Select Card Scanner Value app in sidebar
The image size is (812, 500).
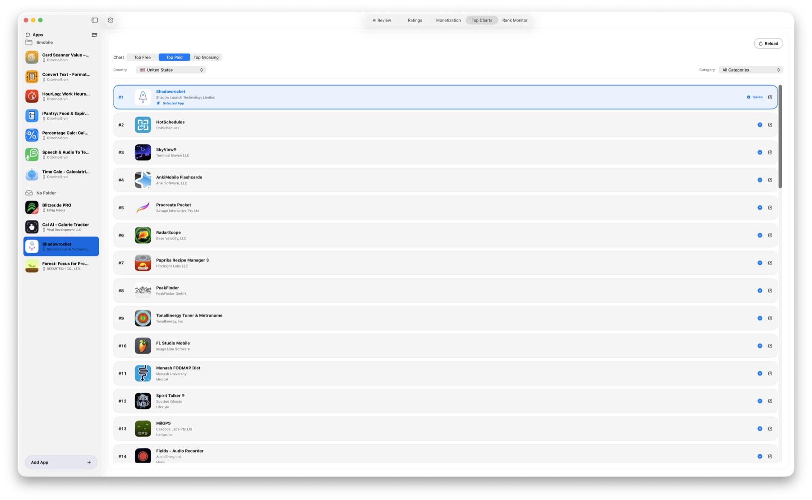(x=61, y=57)
